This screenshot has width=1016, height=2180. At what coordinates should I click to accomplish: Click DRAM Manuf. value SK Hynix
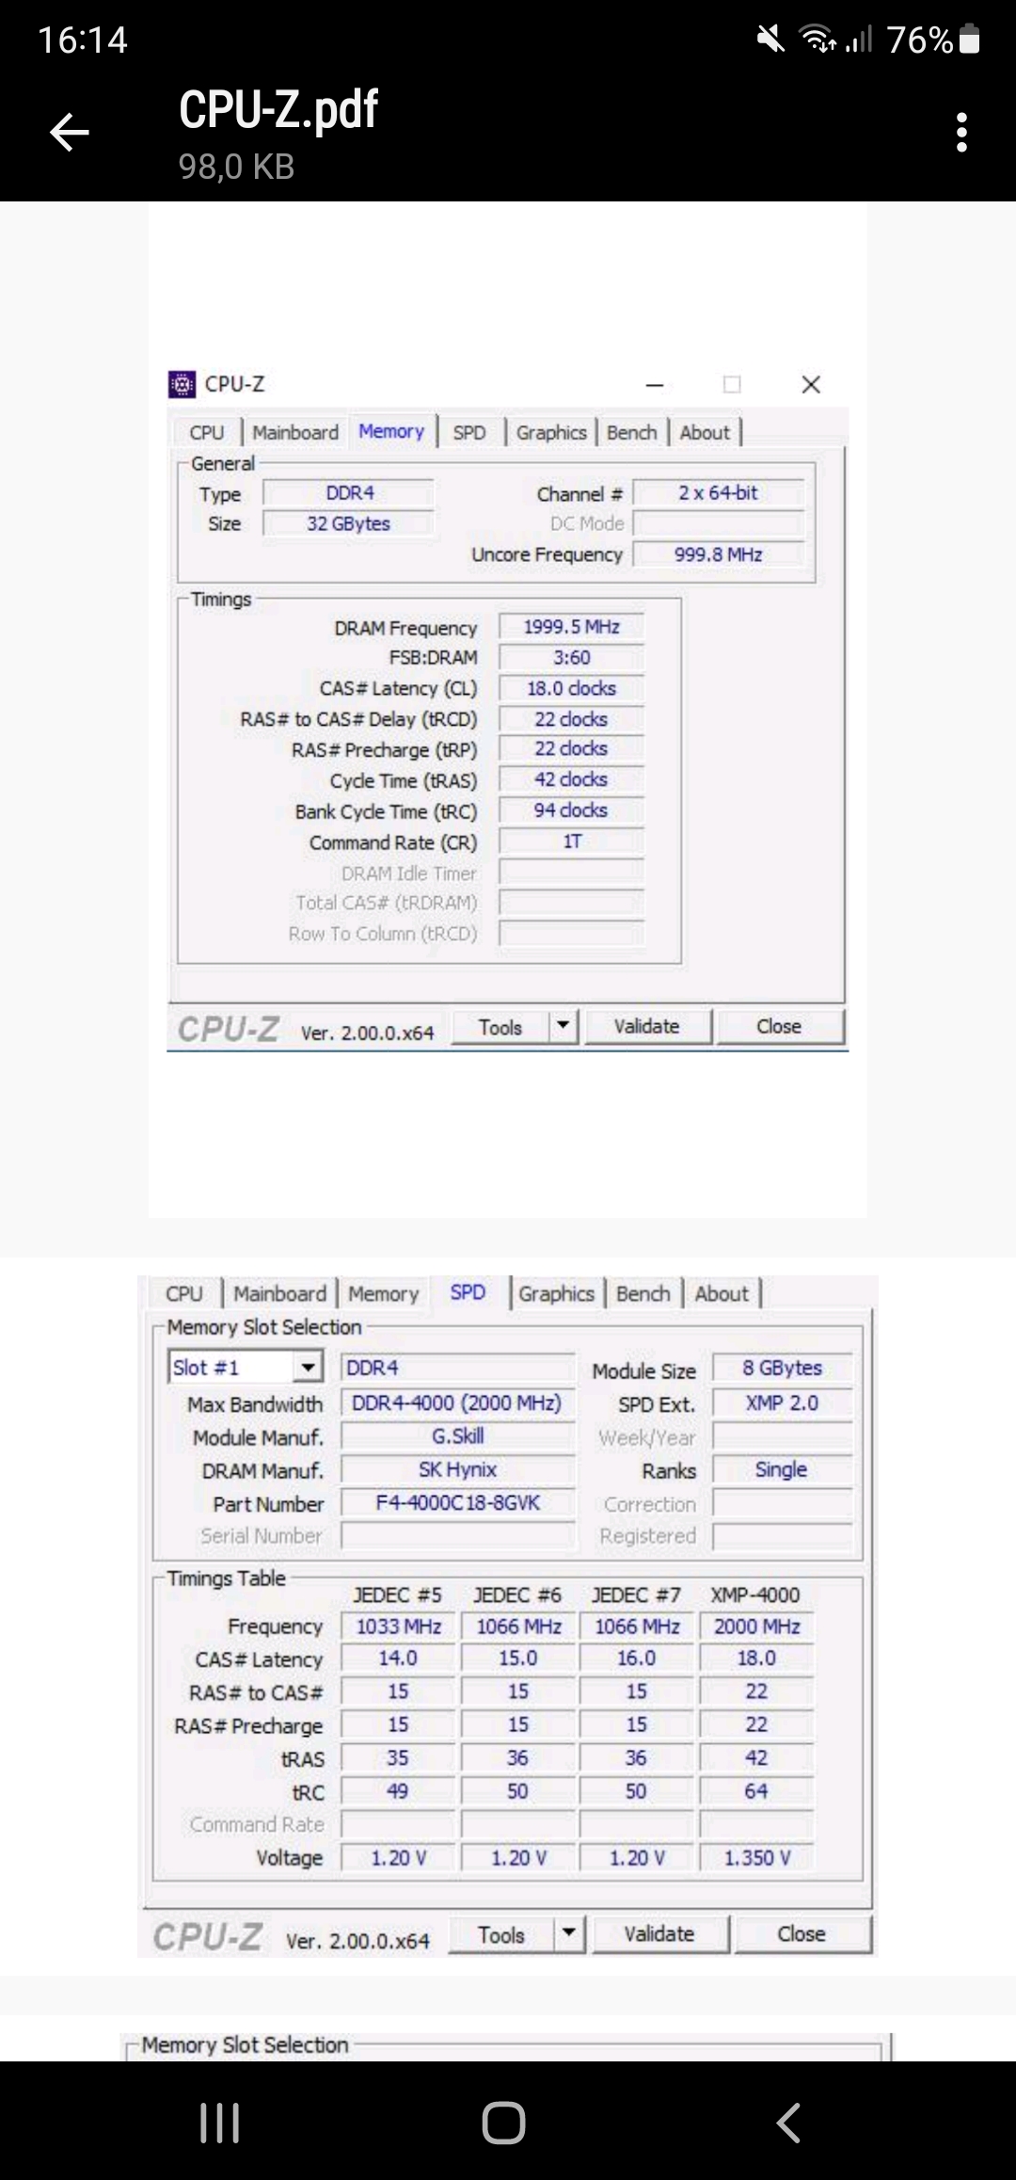click(x=457, y=1469)
